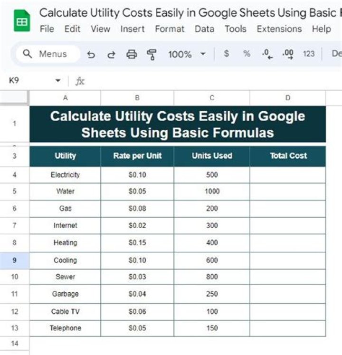This screenshot has height=355, width=342.
Task: Click the $0.06 rate cell for Cable TV
Action: [137, 312]
